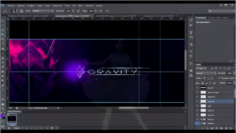
Task: Open layer blend mode Normal dropdown
Action: click(206, 73)
